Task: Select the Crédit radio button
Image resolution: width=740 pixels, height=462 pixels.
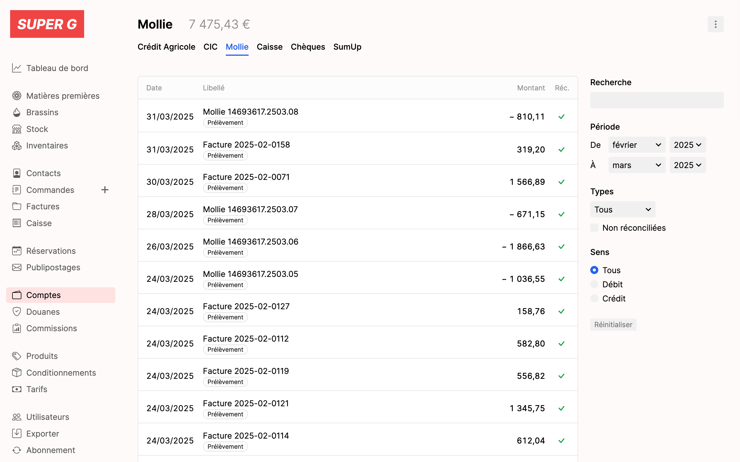Action: point(594,298)
